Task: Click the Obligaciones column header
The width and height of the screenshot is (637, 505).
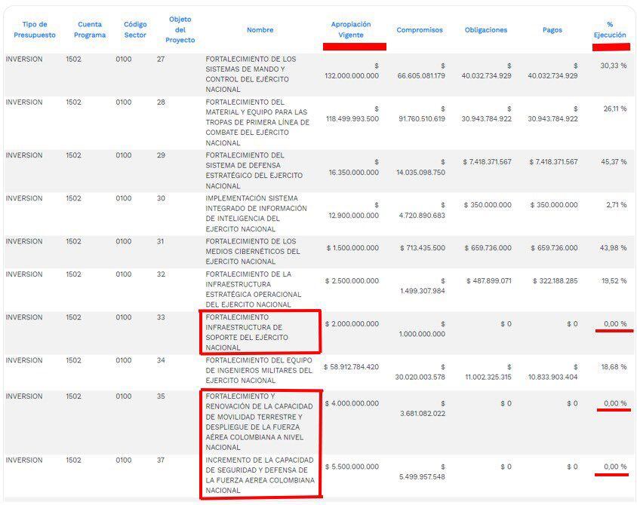Action: [486, 30]
